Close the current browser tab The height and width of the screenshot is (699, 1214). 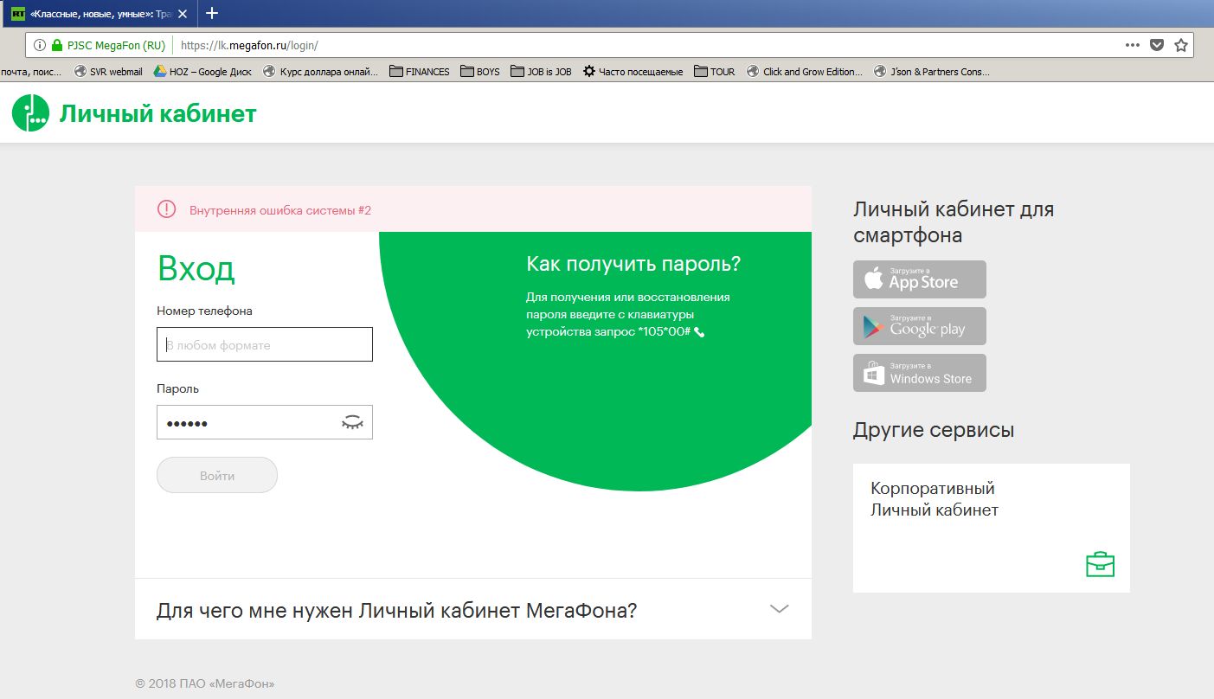pyautogui.click(x=183, y=14)
